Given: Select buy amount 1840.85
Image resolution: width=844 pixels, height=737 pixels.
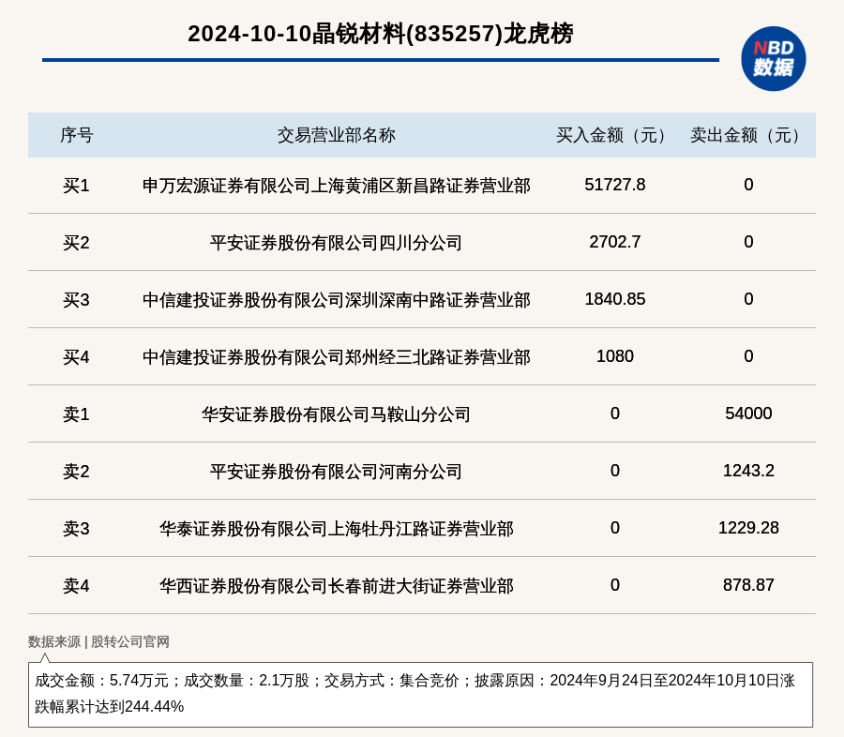Looking at the screenshot, I should [x=614, y=299].
